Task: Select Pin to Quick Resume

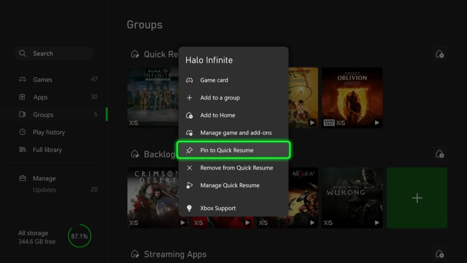Action: (233, 150)
